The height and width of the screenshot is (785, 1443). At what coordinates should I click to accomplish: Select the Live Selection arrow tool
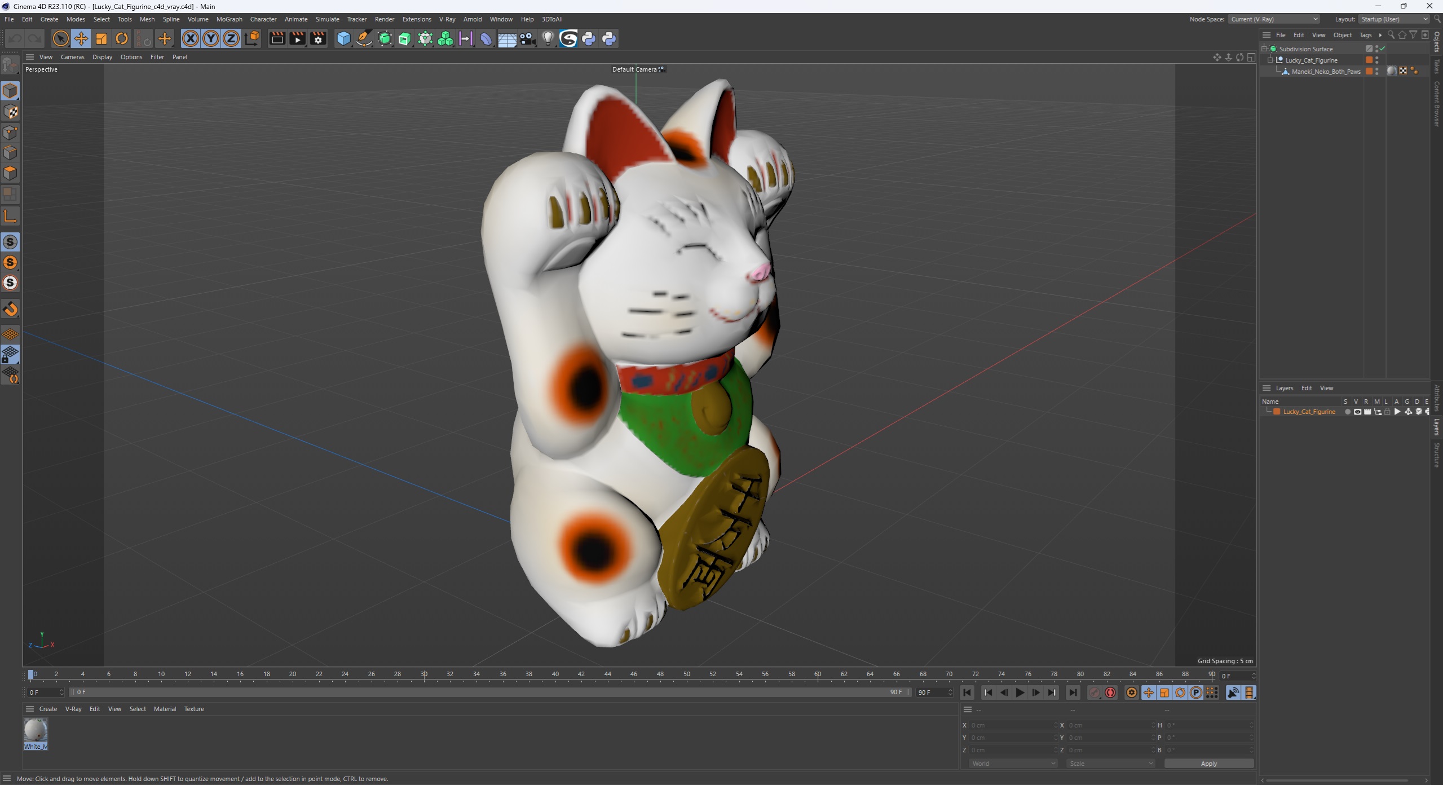pos(60,38)
